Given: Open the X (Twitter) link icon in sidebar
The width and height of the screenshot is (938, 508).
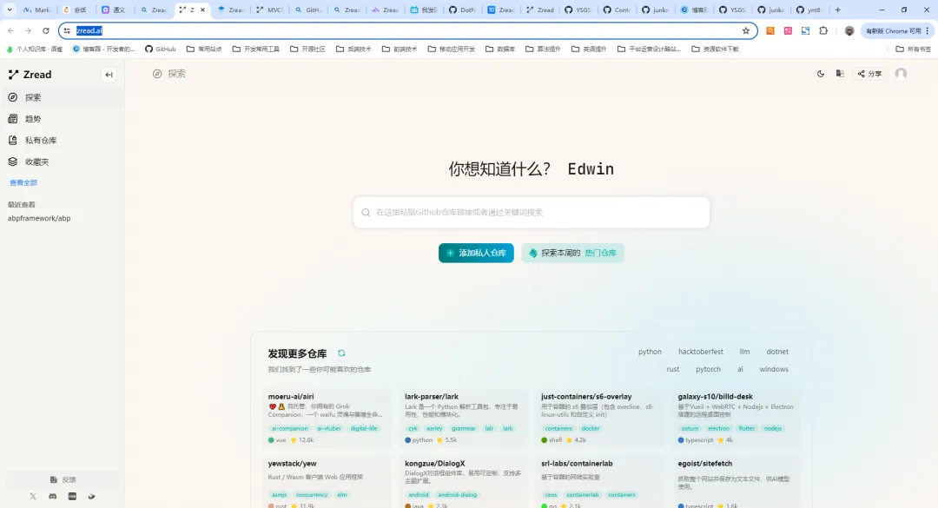Looking at the screenshot, I should [x=33, y=496].
